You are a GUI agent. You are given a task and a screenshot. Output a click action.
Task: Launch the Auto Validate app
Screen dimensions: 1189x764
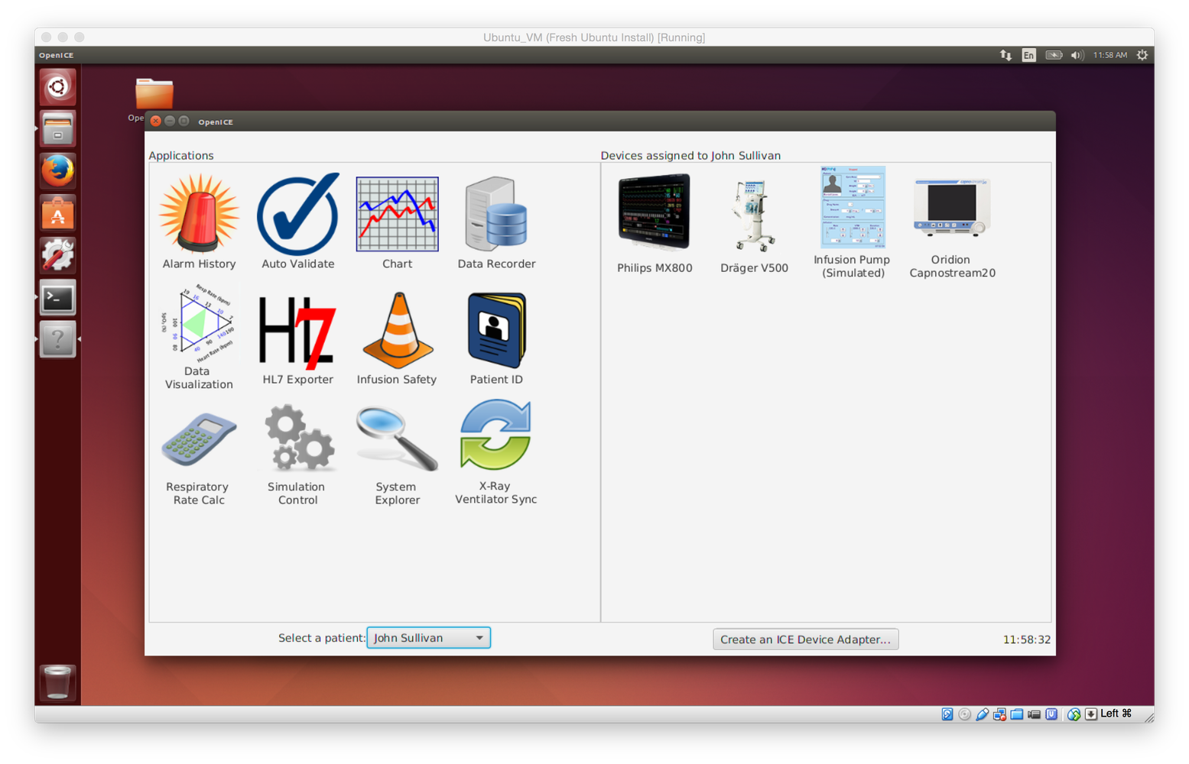(x=297, y=222)
